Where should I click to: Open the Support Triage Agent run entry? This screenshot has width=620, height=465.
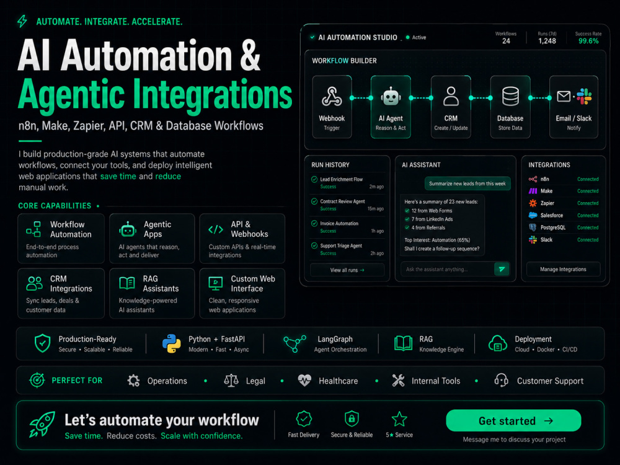tap(347, 249)
